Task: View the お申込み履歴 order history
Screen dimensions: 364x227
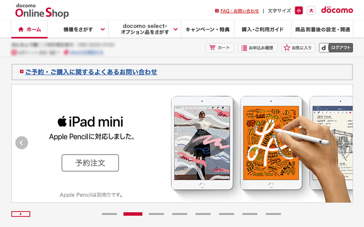Action: (x=258, y=48)
